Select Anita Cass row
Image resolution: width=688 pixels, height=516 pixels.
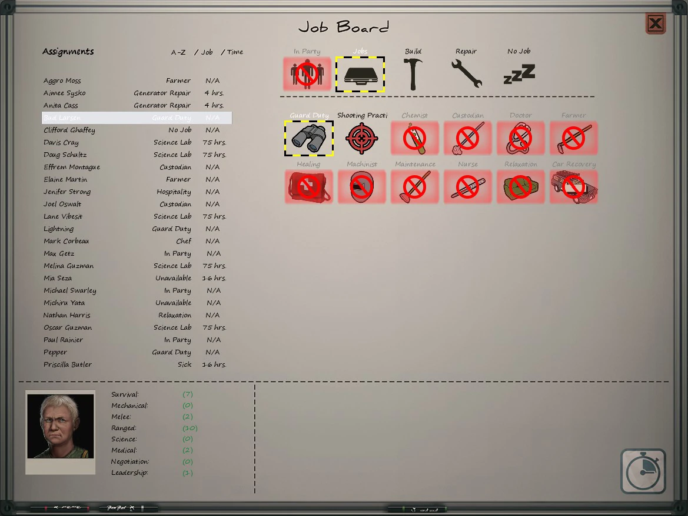137,105
